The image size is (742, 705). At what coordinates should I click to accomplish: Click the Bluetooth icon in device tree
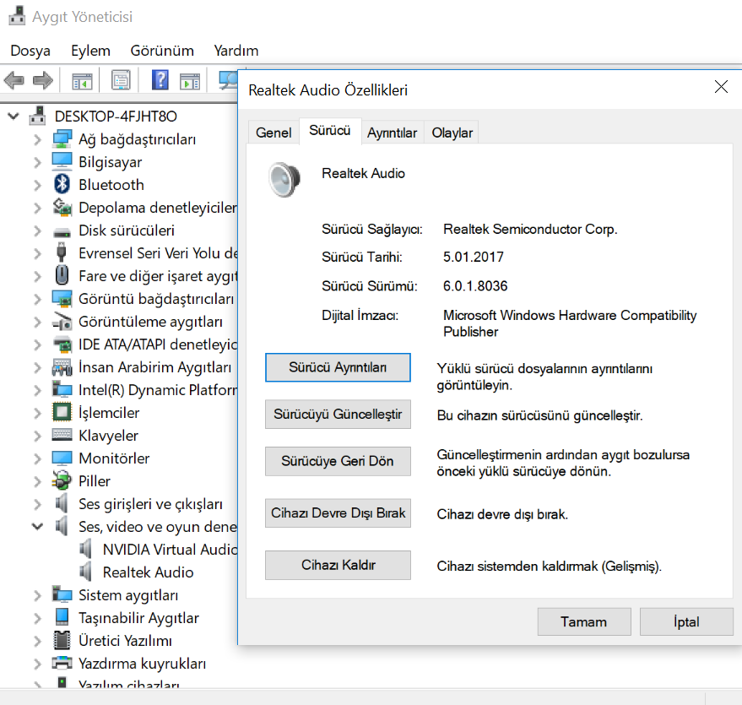[x=62, y=184]
